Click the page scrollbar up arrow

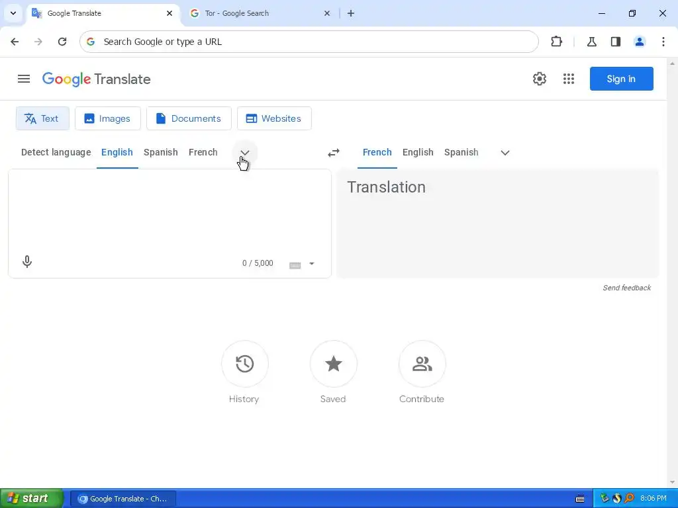coord(672,63)
